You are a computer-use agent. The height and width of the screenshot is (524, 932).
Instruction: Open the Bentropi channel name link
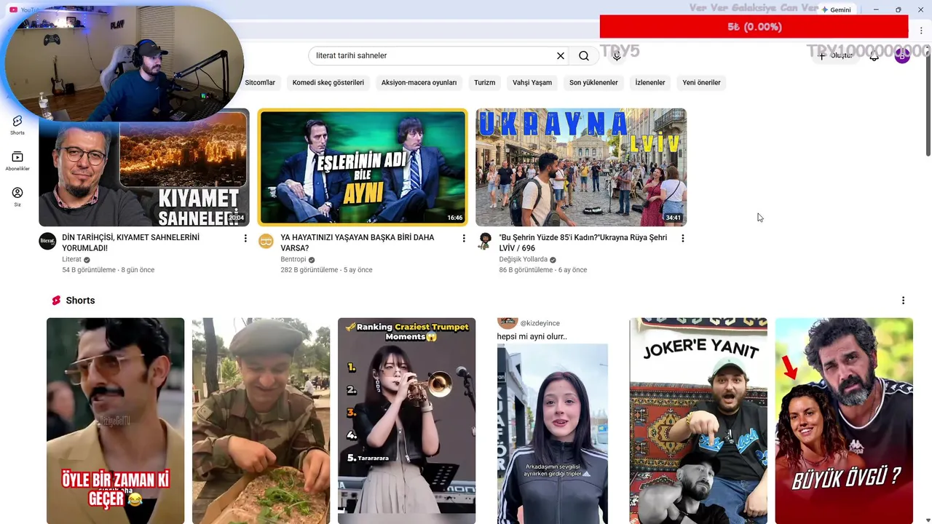pyautogui.click(x=293, y=259)
